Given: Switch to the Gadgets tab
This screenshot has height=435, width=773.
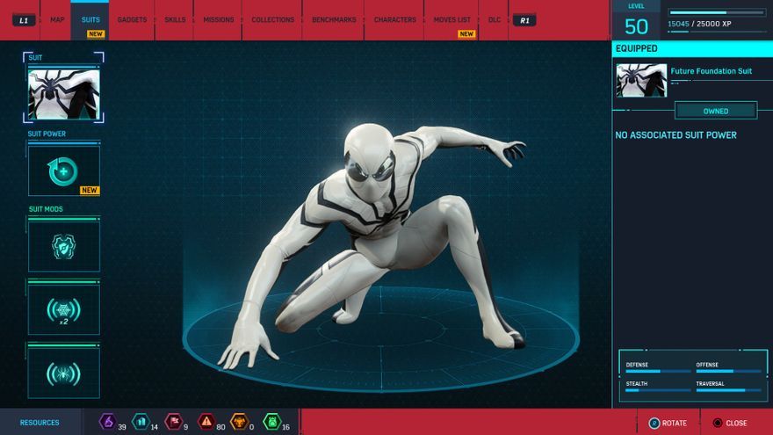Looking at the screenshot, I should click(x=132, y=19).
